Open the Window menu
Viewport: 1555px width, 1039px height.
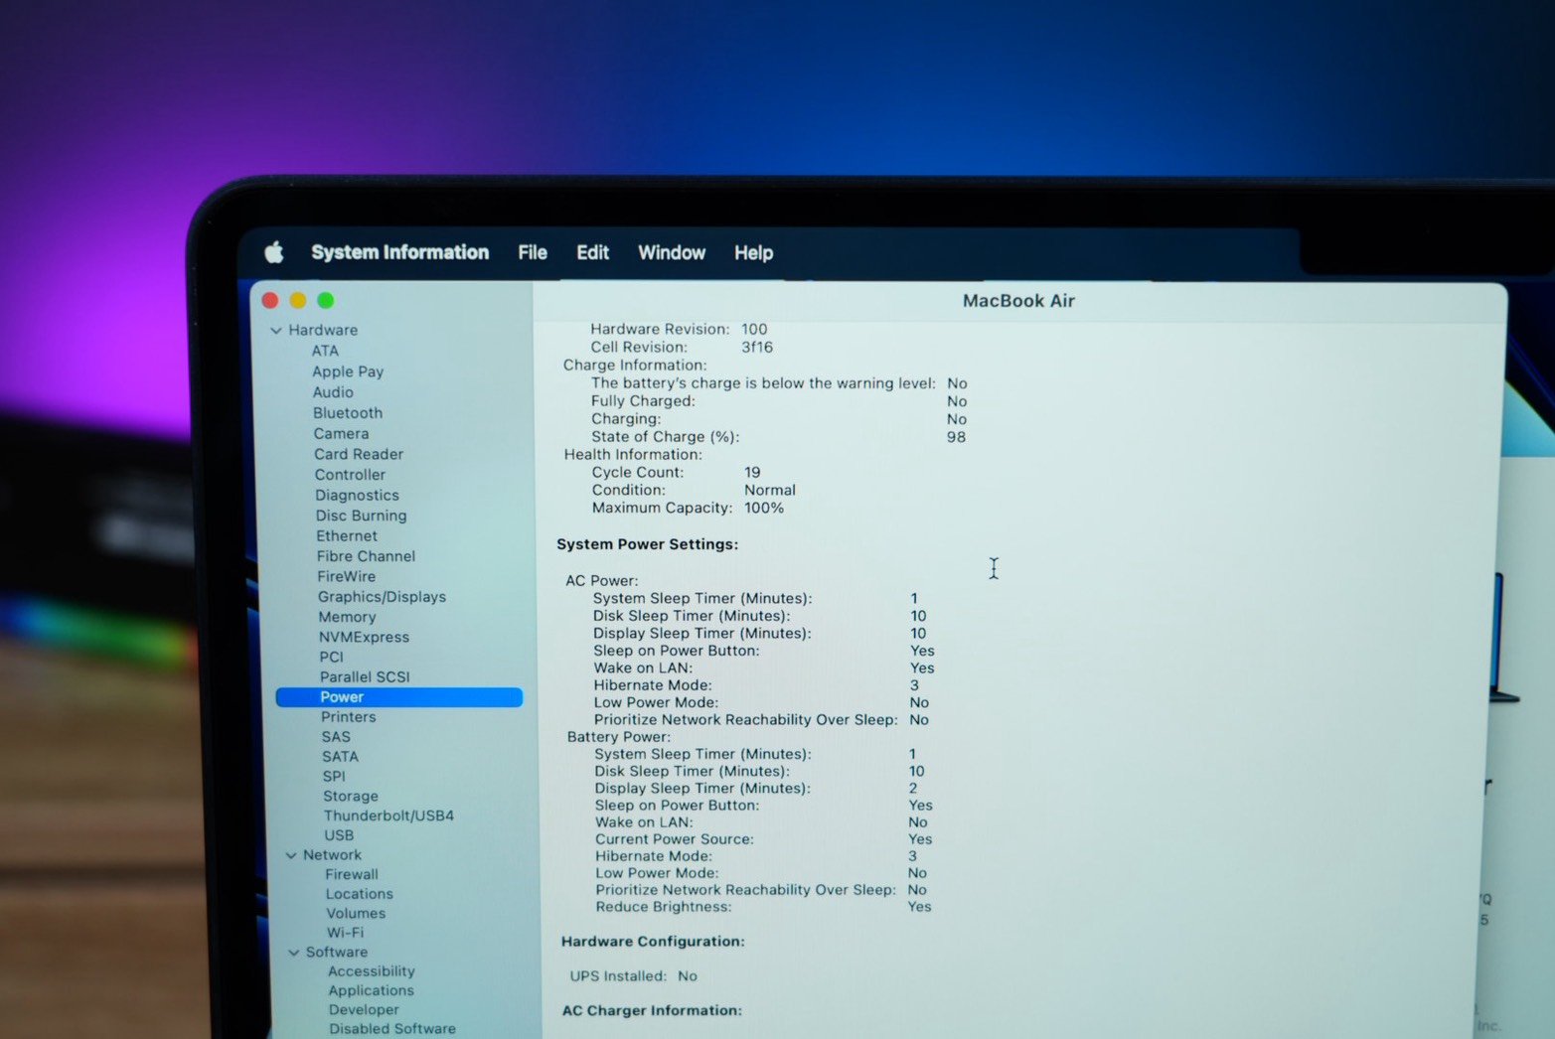[671, 252]
